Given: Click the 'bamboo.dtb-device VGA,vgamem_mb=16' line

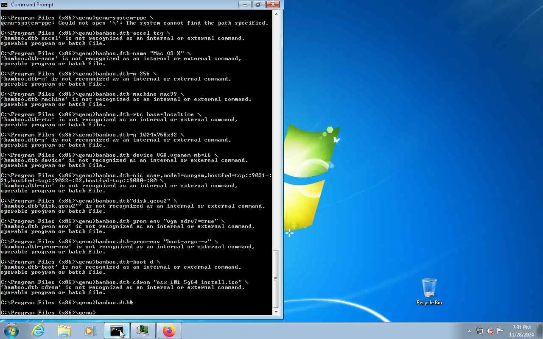Looking at the screenshot, I should (x=109, y=155).
